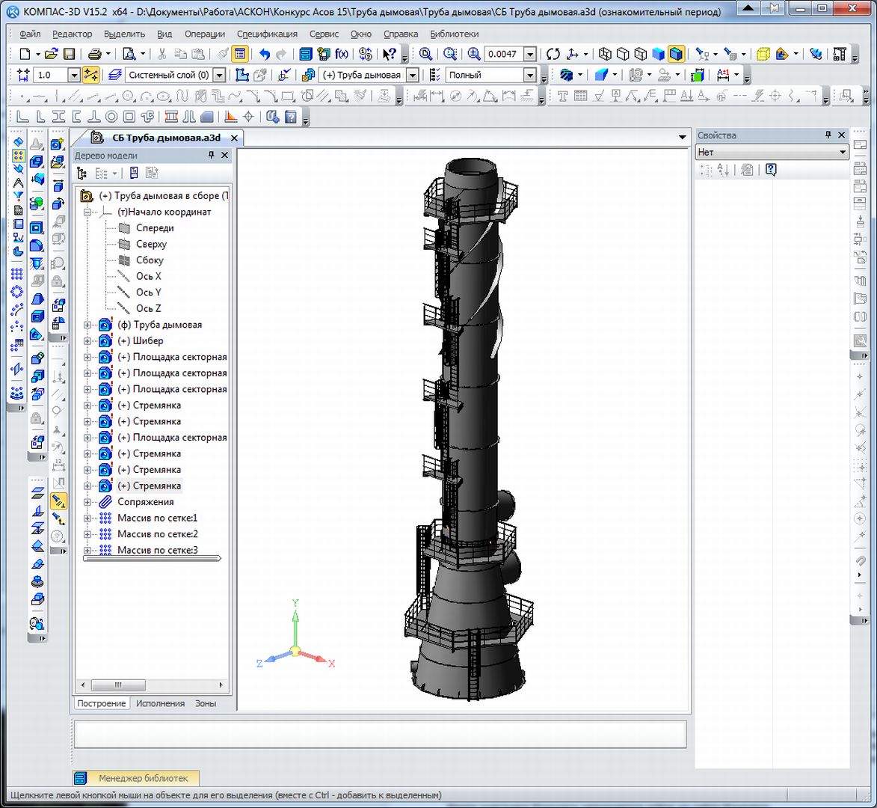
Task: Open the Variables f(x) panel
Action: (x=342, y=54)
